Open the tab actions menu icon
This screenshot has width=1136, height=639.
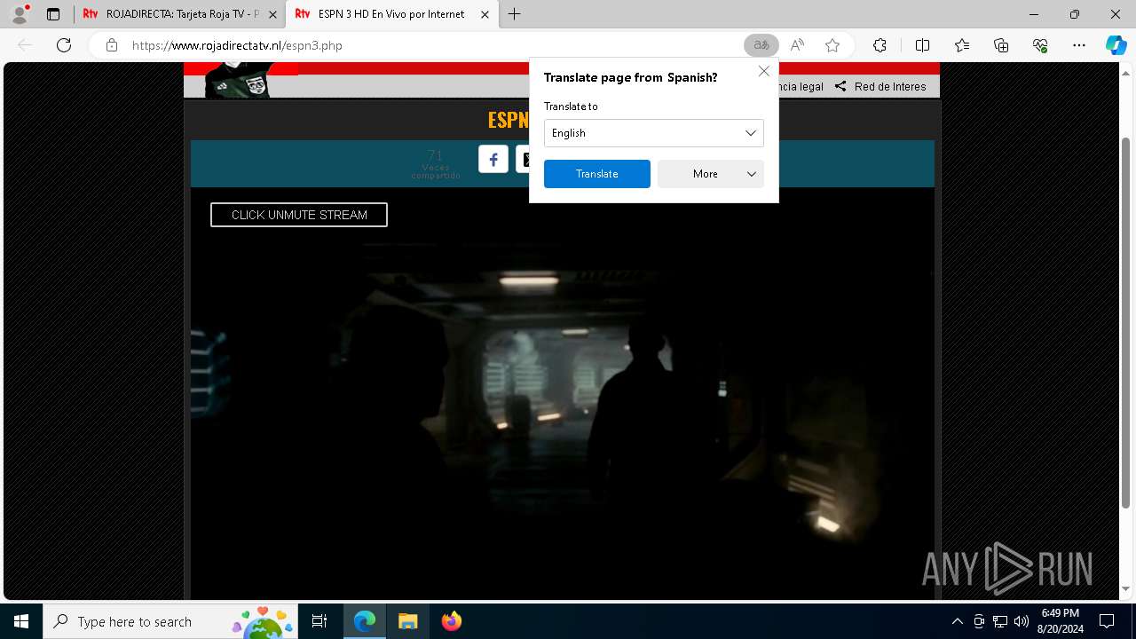coord(53,14)
